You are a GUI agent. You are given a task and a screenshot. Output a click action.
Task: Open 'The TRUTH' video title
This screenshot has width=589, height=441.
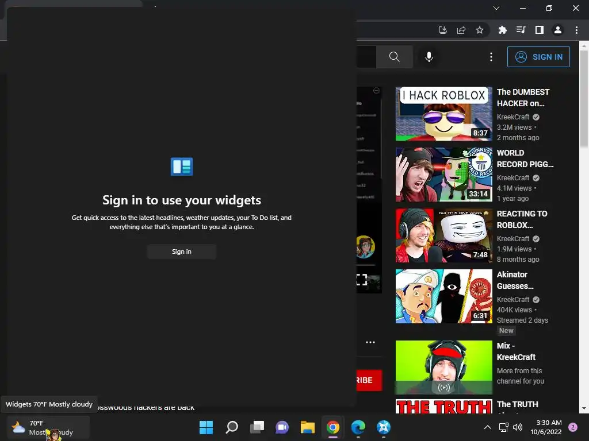[517, 404]
